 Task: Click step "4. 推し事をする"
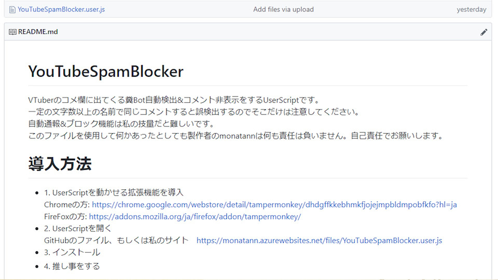pos(72,266)
